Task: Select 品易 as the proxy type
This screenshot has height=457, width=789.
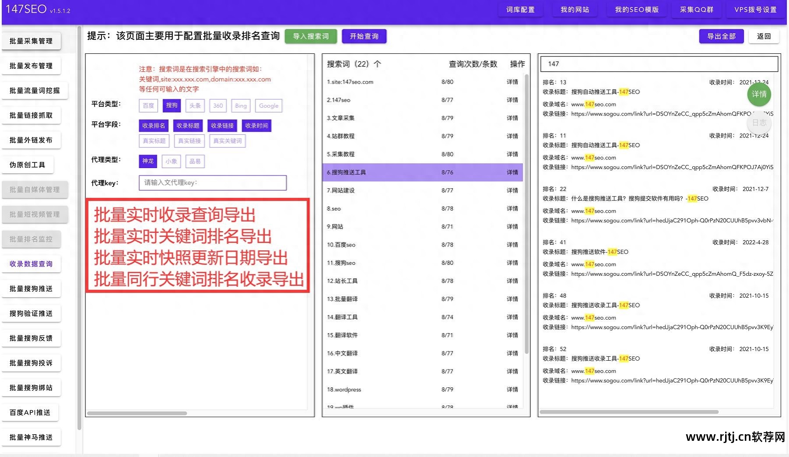Action: (x=195, y=161)
